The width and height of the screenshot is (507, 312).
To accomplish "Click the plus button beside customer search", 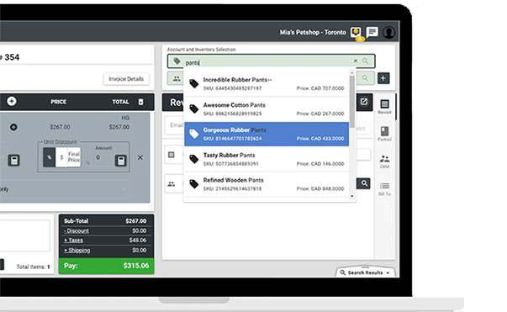I will pyautogui.click(x=383, y=78).
